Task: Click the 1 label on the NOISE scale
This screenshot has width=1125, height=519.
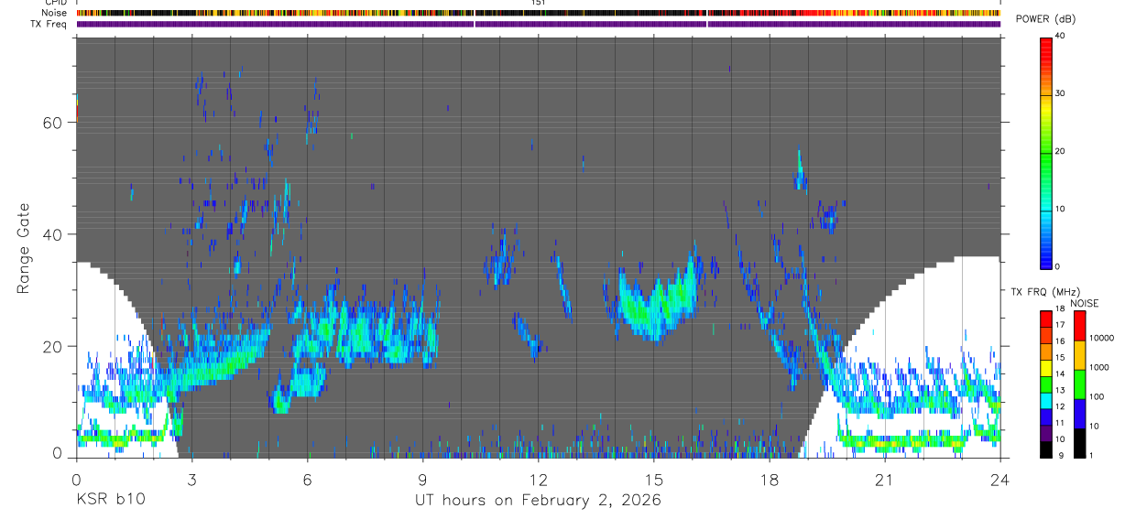Action: point(1093,455)
